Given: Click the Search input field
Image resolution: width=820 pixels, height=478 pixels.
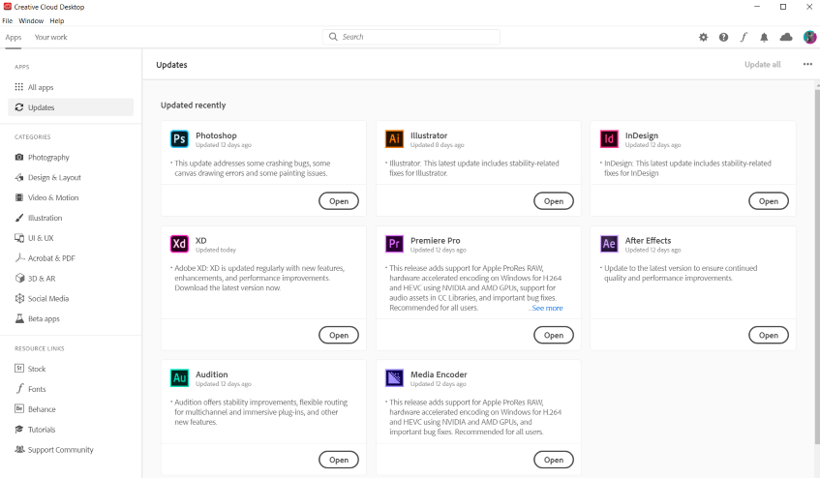Looking at the screenshot, I should click(x=411, y=37).
